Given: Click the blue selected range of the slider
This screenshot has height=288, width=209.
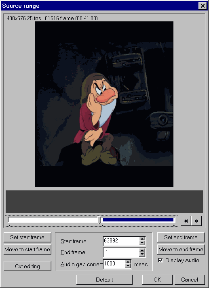Looking at the screenshot, I should [138, 220].
